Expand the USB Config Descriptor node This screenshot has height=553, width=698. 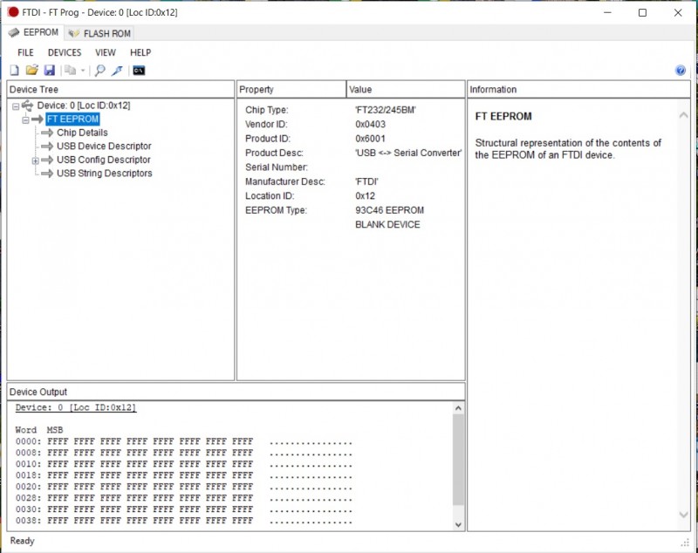pyautogui.click(x=35, y=160)
